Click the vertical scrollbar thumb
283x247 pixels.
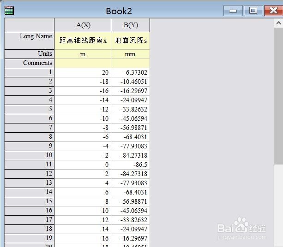(278, 96)
